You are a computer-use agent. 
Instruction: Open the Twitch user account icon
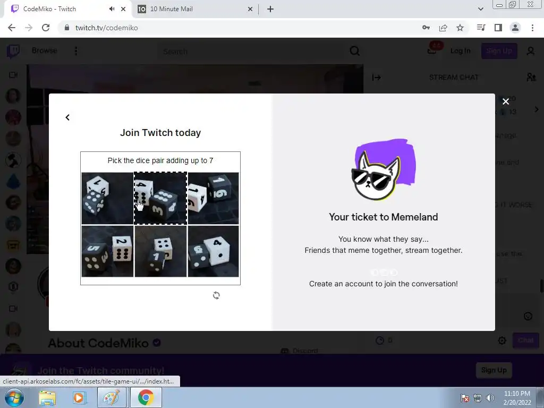click(531, 51)
